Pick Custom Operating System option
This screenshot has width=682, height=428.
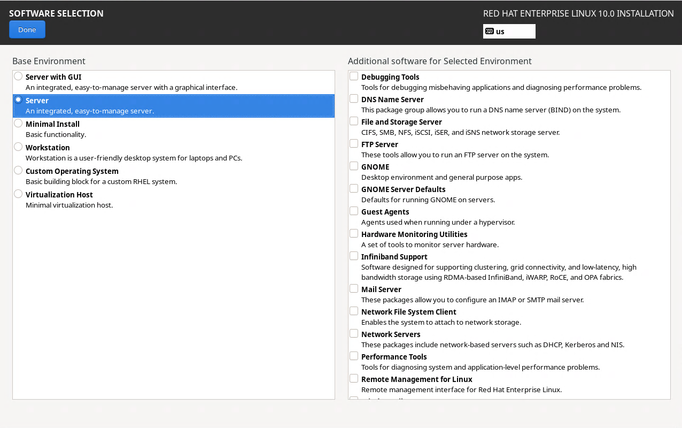pyautogui.click(x=18, y=171)
